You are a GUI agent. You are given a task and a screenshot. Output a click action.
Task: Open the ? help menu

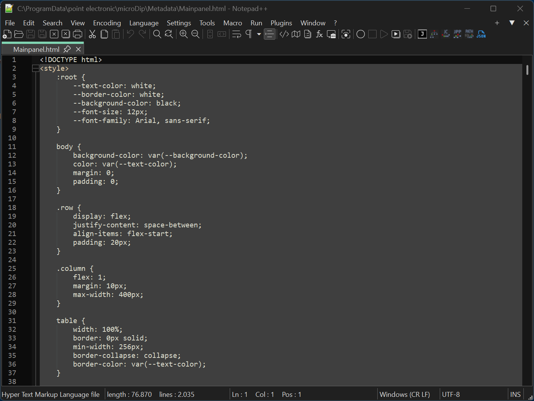click(335, 23)
